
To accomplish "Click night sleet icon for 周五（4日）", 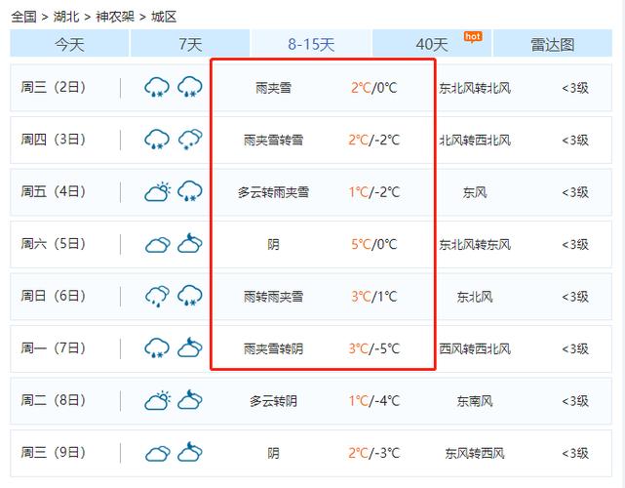I will tap(190, 191).
